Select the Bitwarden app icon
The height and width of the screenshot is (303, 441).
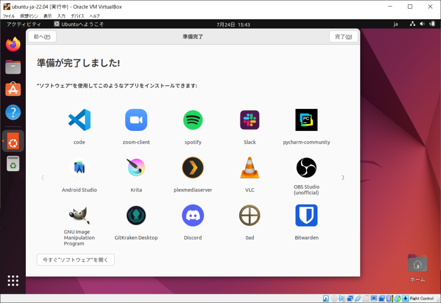[x=306, y=215]
